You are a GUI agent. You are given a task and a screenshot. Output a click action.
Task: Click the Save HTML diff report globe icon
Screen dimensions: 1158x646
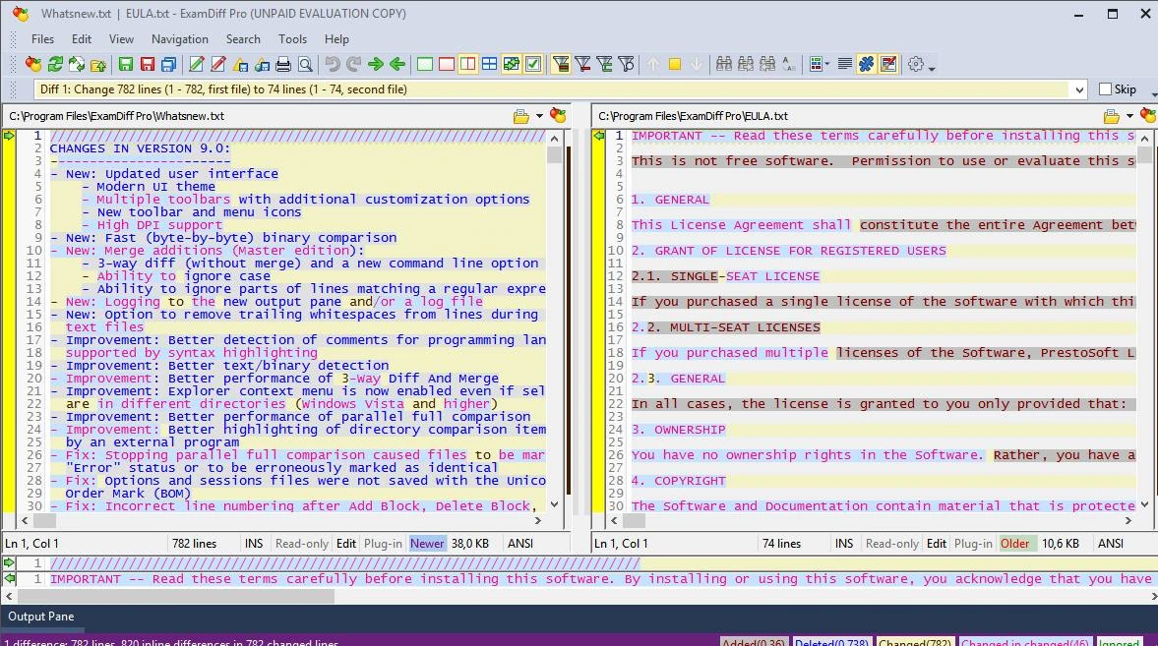(262, 64)
